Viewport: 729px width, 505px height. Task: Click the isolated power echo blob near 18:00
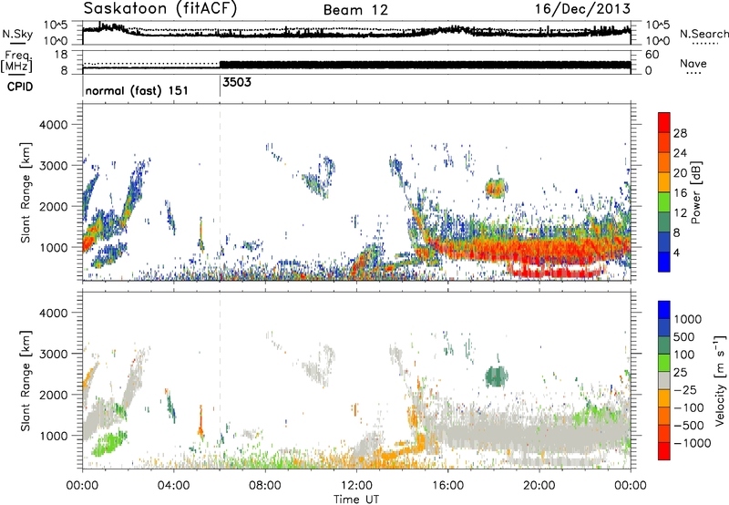click(496, 189)
